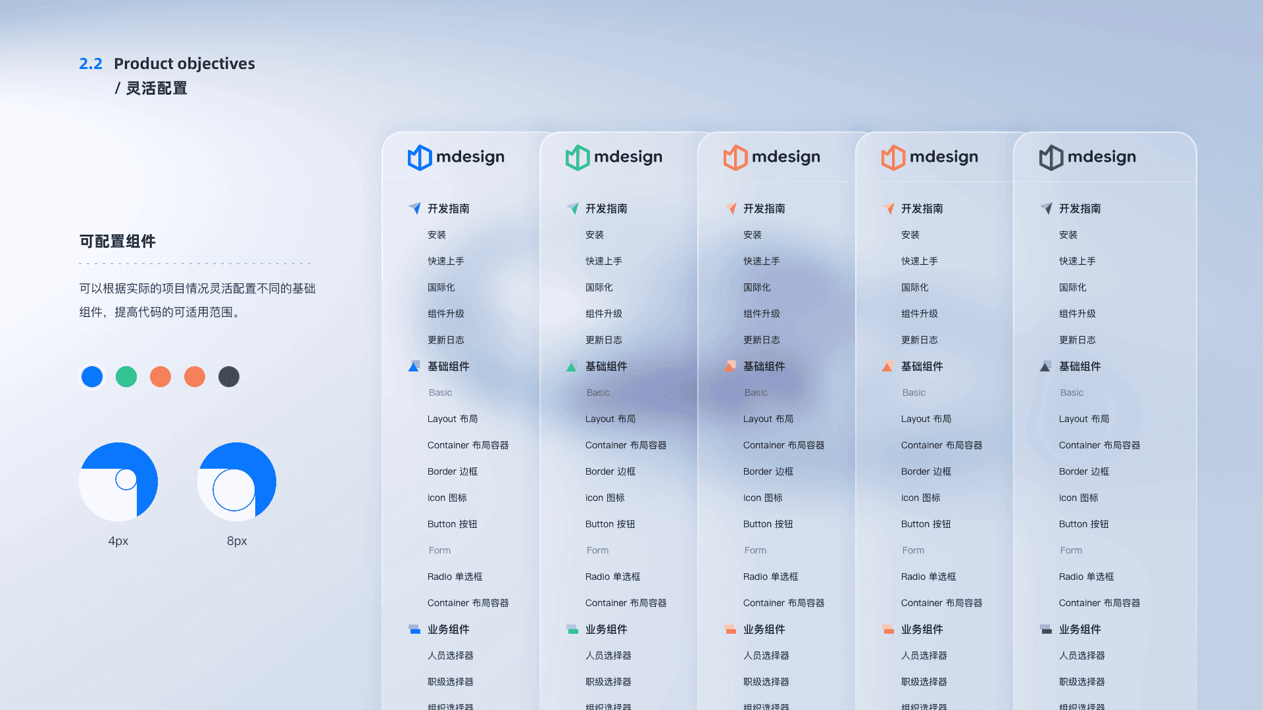Click orange paper plane icon in third panel
The width and height of the screenshot is (1263, 710).
pyautogui.click(x=730, y=208)
